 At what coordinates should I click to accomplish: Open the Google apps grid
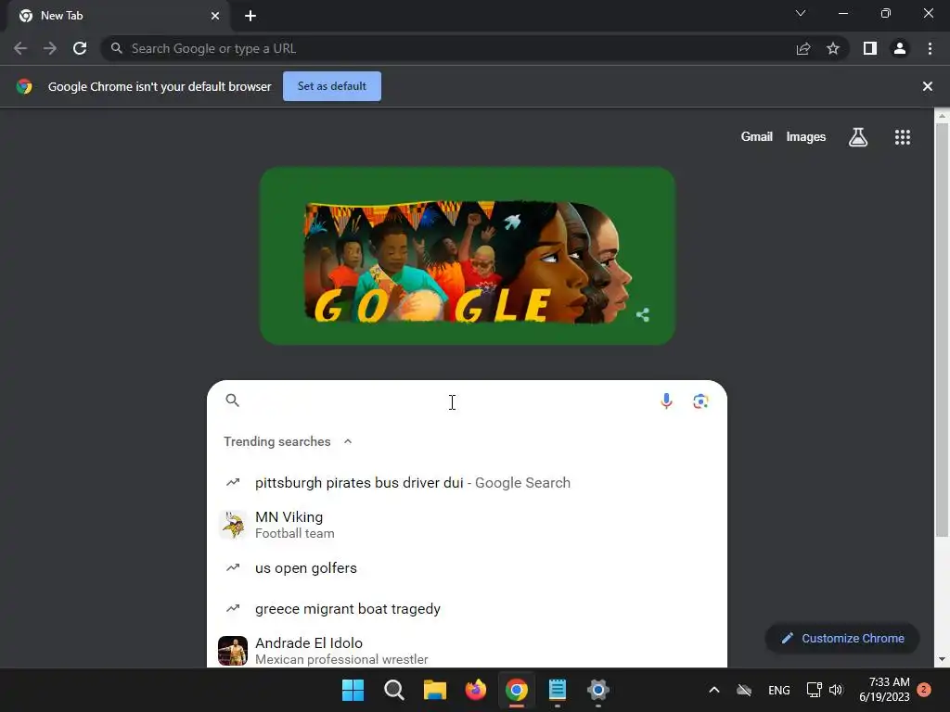(x=903, y=137)
